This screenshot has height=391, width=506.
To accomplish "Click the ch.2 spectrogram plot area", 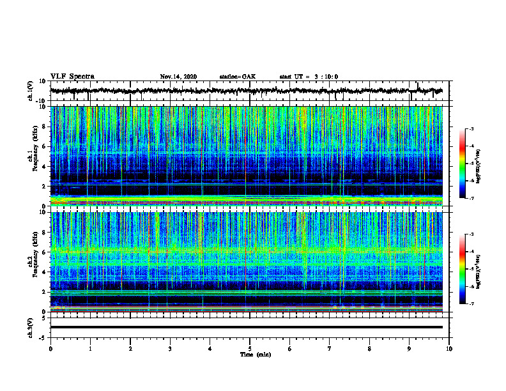I will click(247, 262).
